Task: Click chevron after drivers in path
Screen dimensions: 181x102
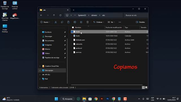Action: click(100, 15)
